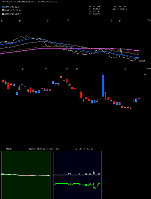Click the rightmost Tops marker icon
The width and height of the screenshot is (151, 199).
120,21
